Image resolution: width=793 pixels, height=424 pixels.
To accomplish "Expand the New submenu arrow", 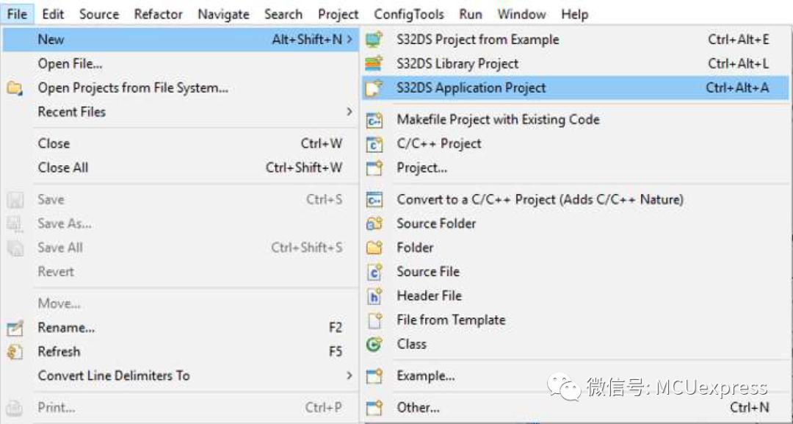I will [350, 40].
